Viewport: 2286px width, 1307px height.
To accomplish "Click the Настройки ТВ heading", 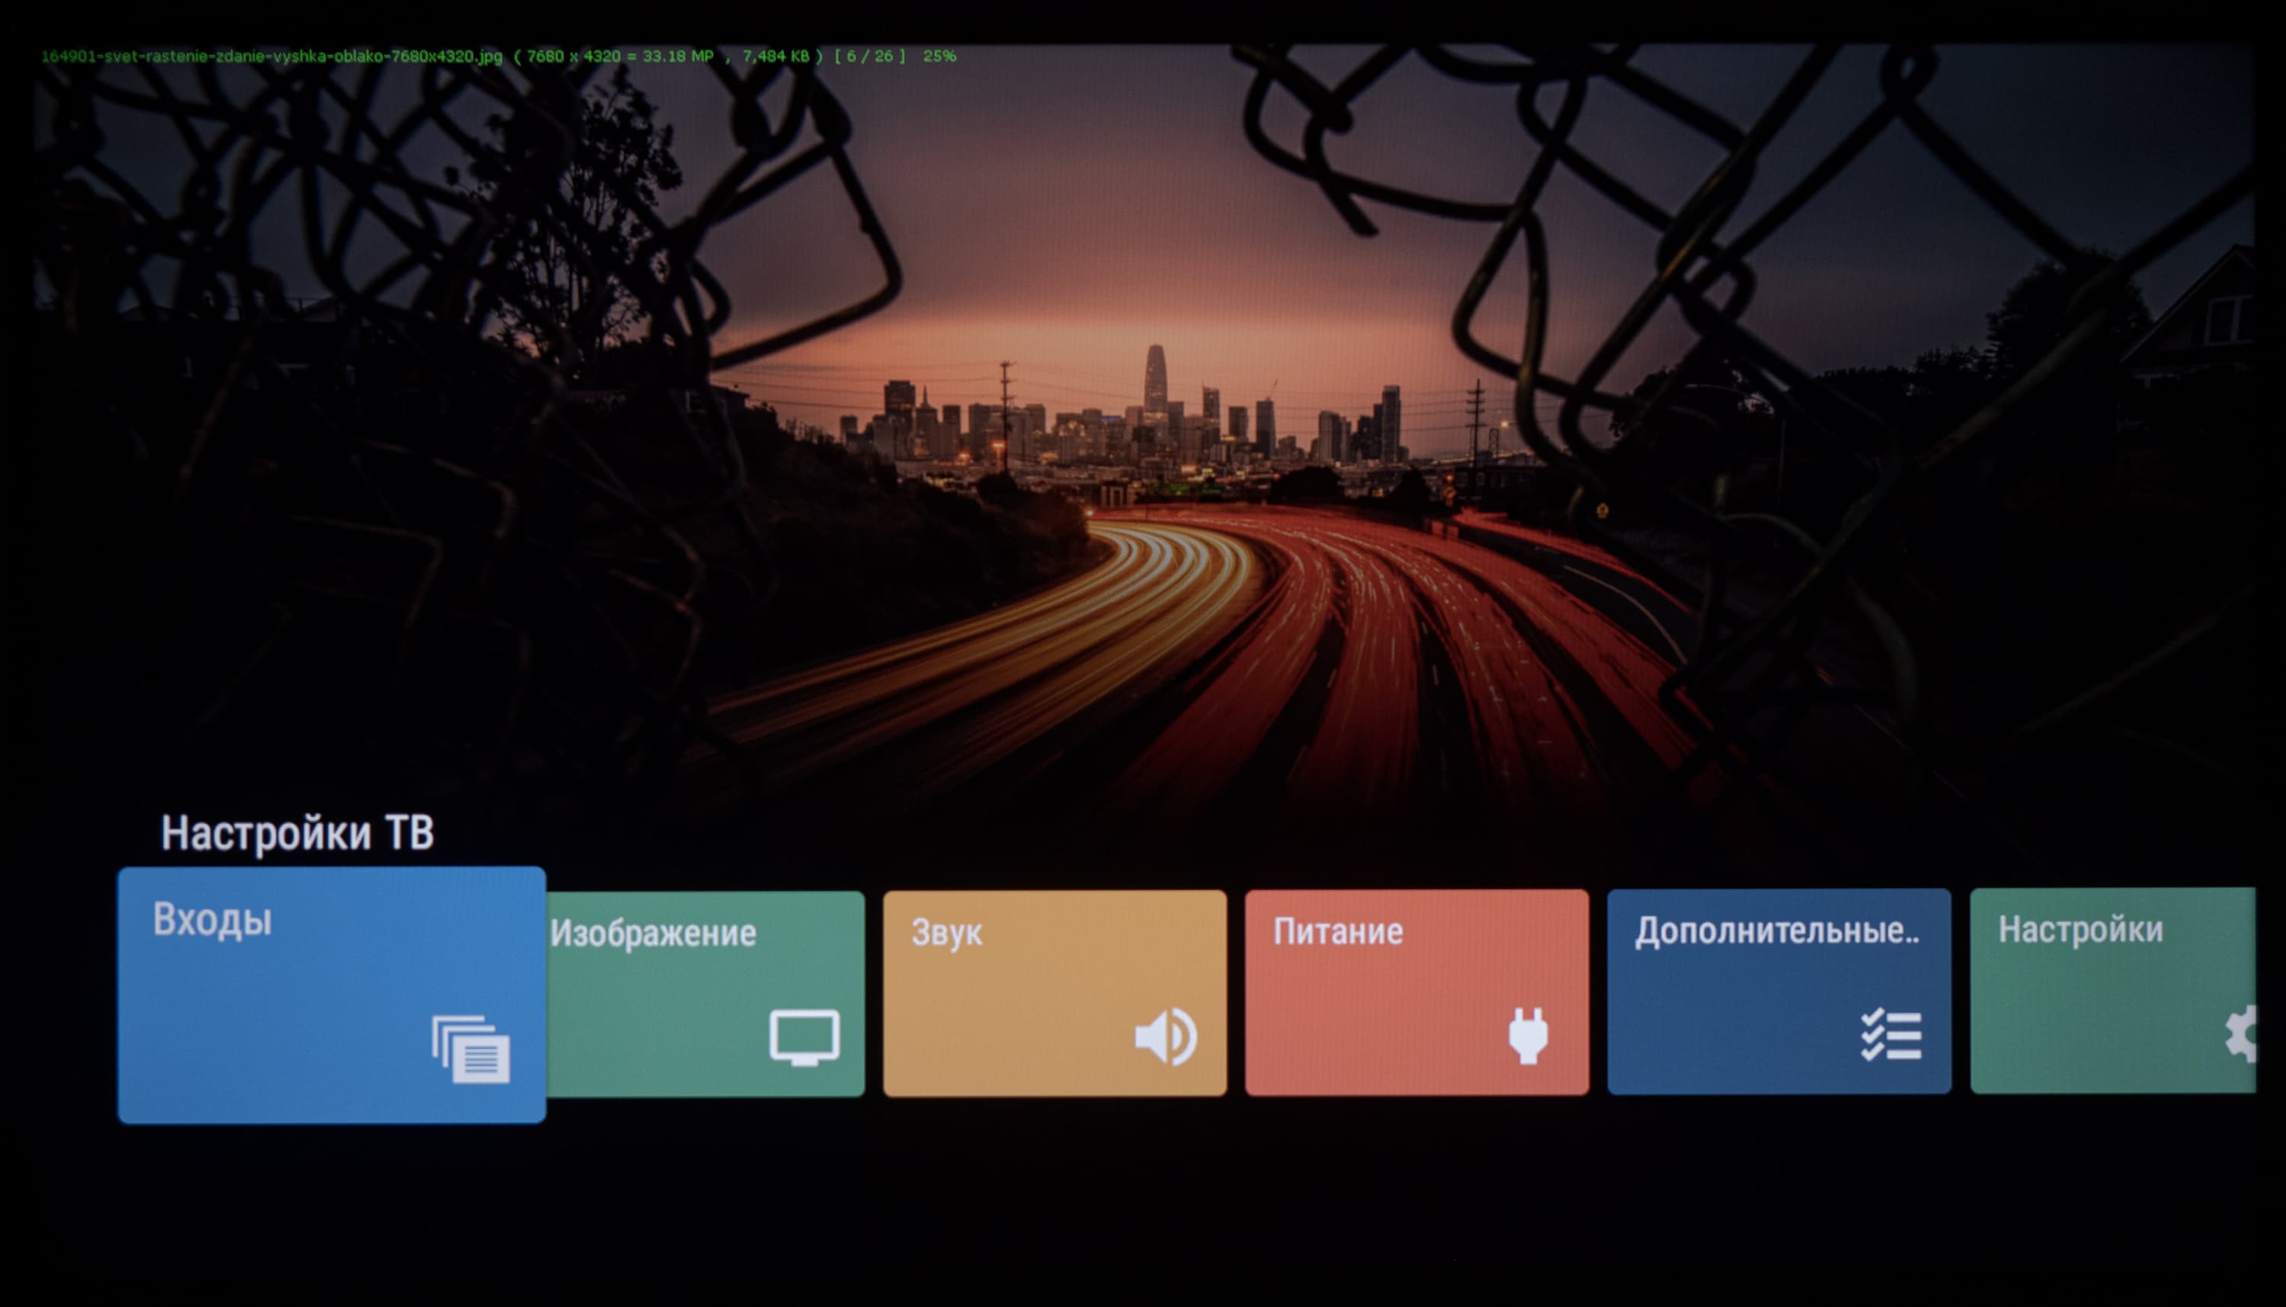I will [297, 833].
